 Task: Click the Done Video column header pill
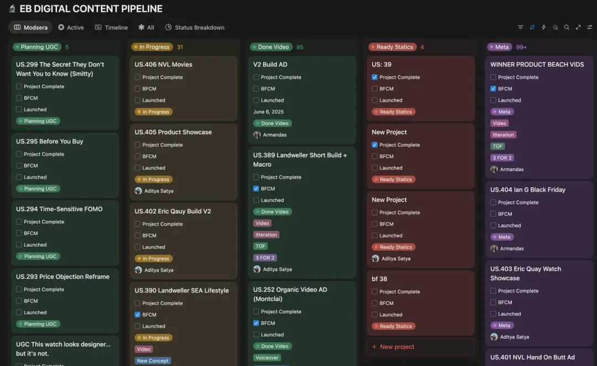coord(271,47)
